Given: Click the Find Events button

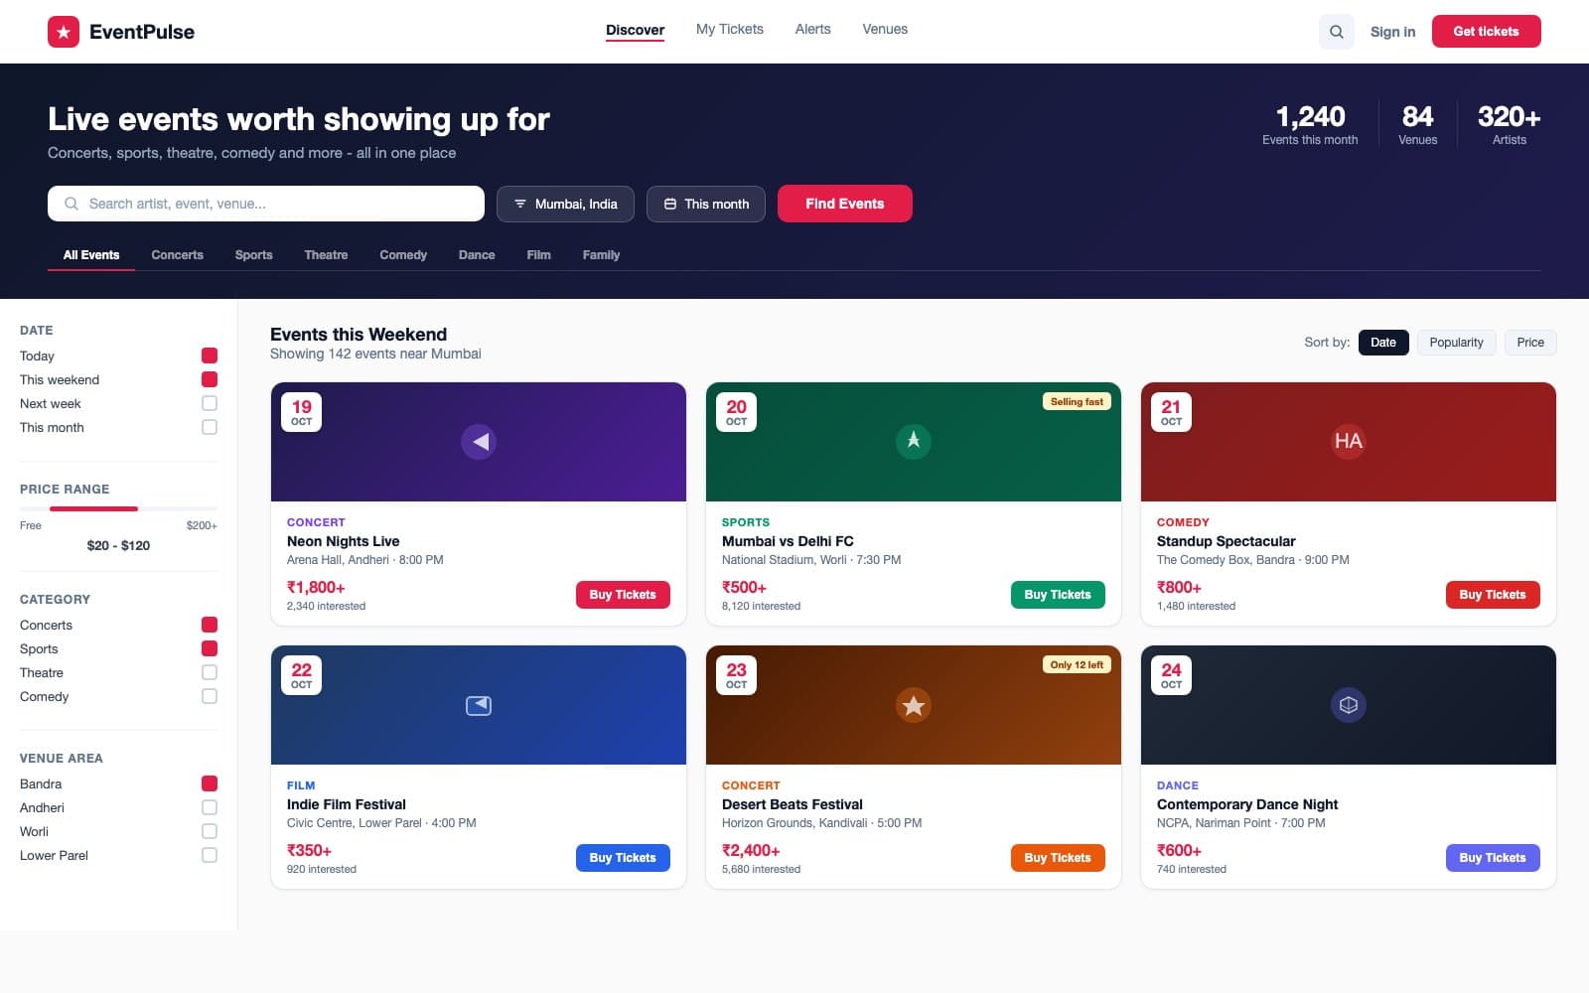Looking at the screenshot, I should point(844,204).
